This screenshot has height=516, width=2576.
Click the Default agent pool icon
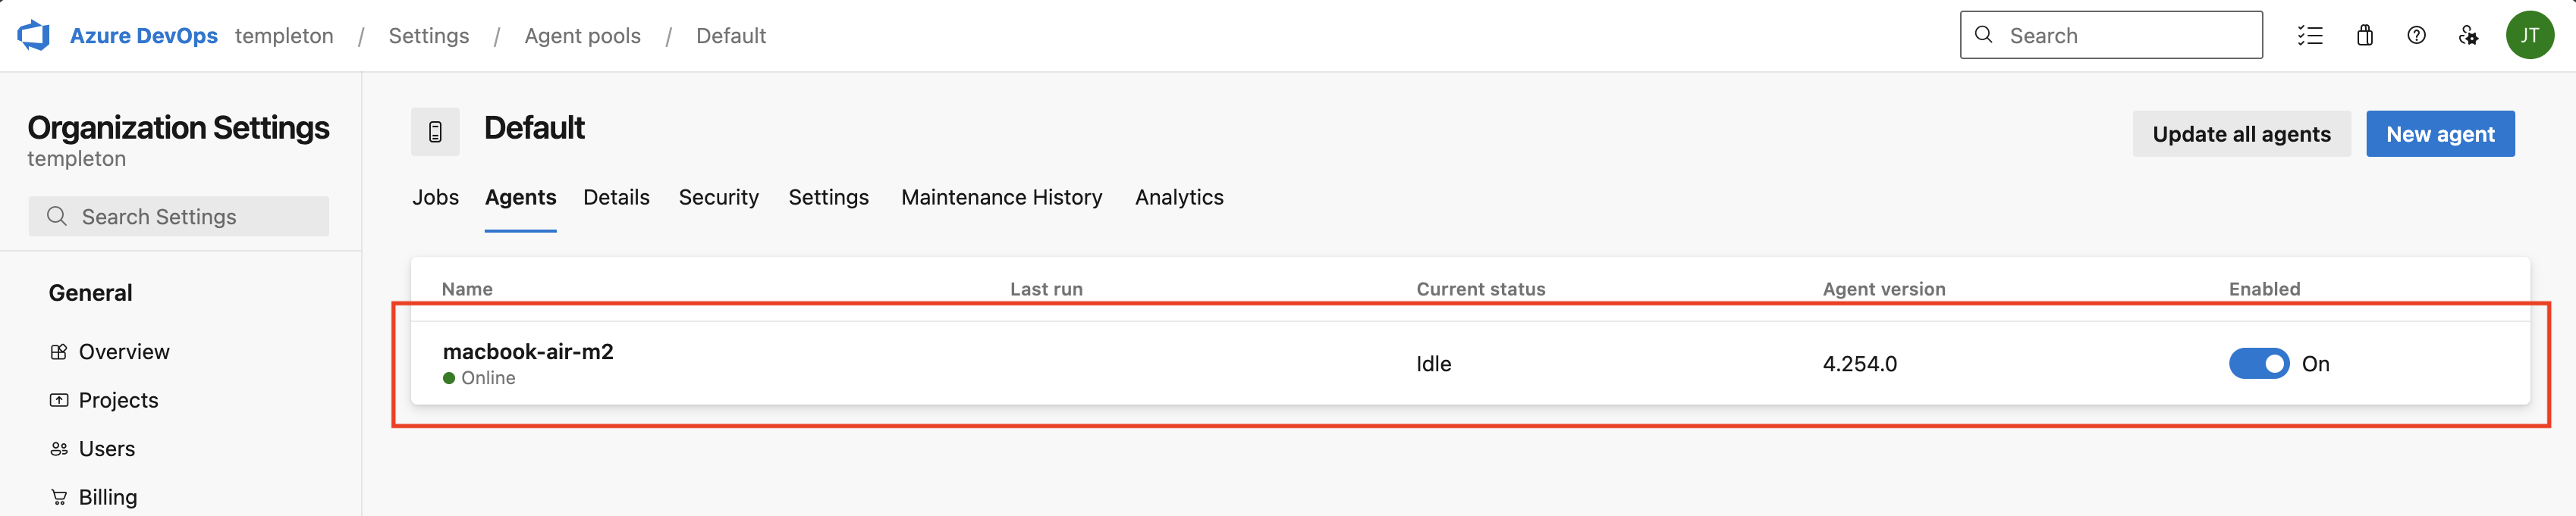[x=435, y=132]
